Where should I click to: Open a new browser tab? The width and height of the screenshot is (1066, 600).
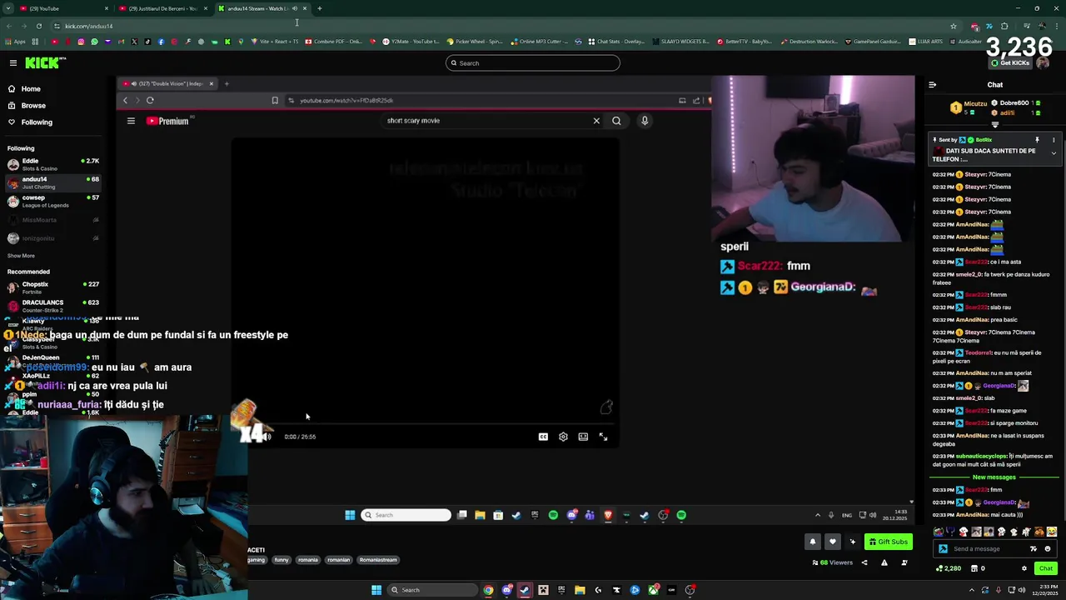(320, 8)
